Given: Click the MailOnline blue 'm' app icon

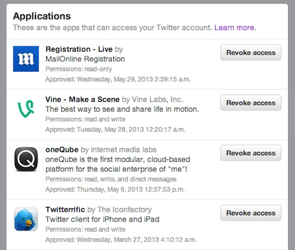Looking at the screenshot, I should click(x=26, y=59).
